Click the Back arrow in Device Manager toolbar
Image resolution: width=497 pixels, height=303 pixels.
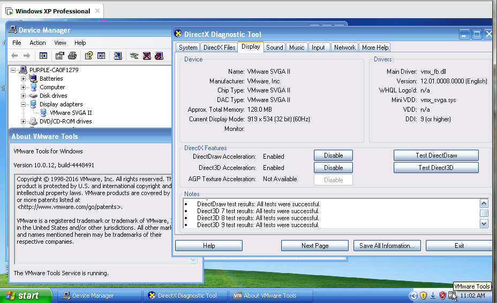click(x=14, y=56)
